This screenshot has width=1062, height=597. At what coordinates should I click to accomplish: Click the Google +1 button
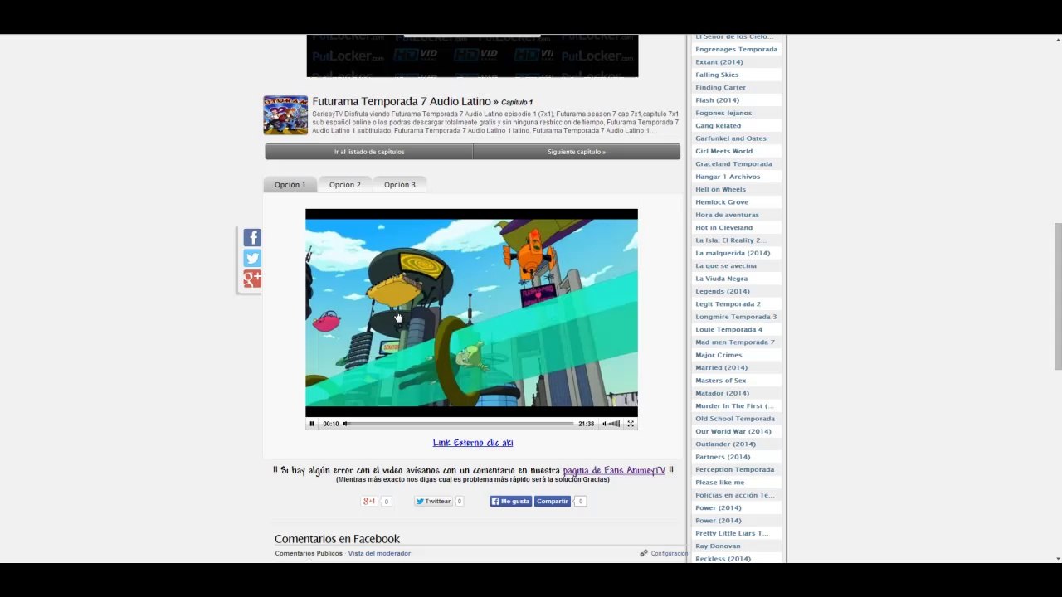click(x=369, y=501)
